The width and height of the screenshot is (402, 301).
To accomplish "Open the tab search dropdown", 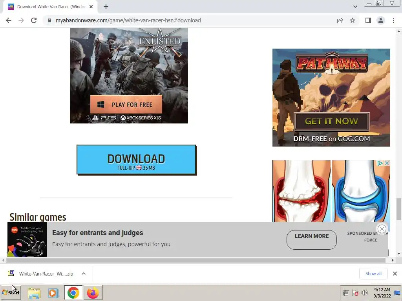I will click(x=355, y=7).
